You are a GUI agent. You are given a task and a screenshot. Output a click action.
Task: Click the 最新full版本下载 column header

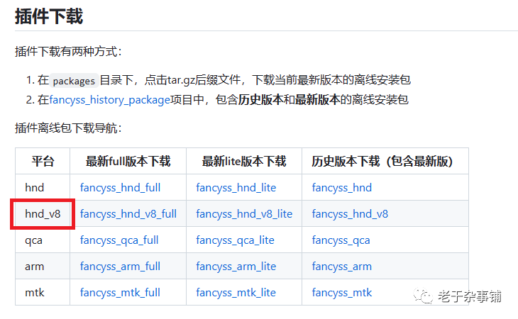128,162
